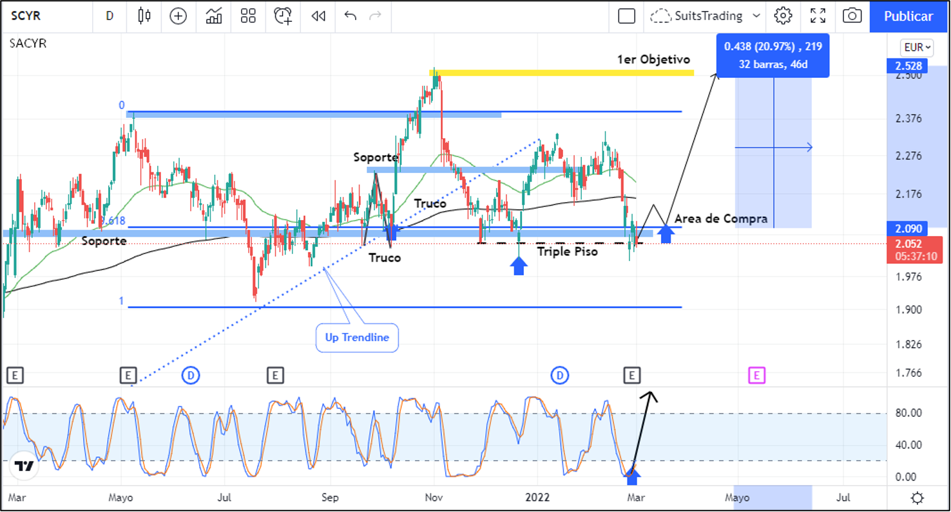Select the layout setup square icon
The width and height of the screenshot is (951, 512).
(626, 16)
